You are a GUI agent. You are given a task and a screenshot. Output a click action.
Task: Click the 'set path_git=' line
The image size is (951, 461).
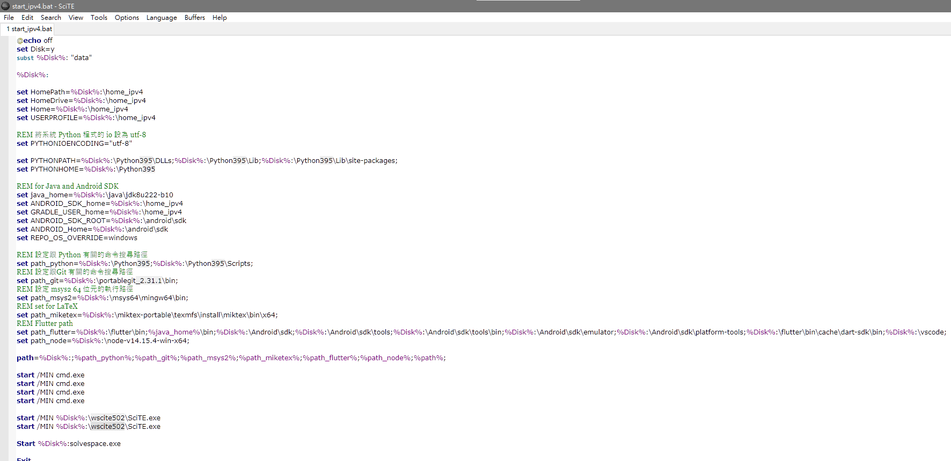(x=97, y=281)
